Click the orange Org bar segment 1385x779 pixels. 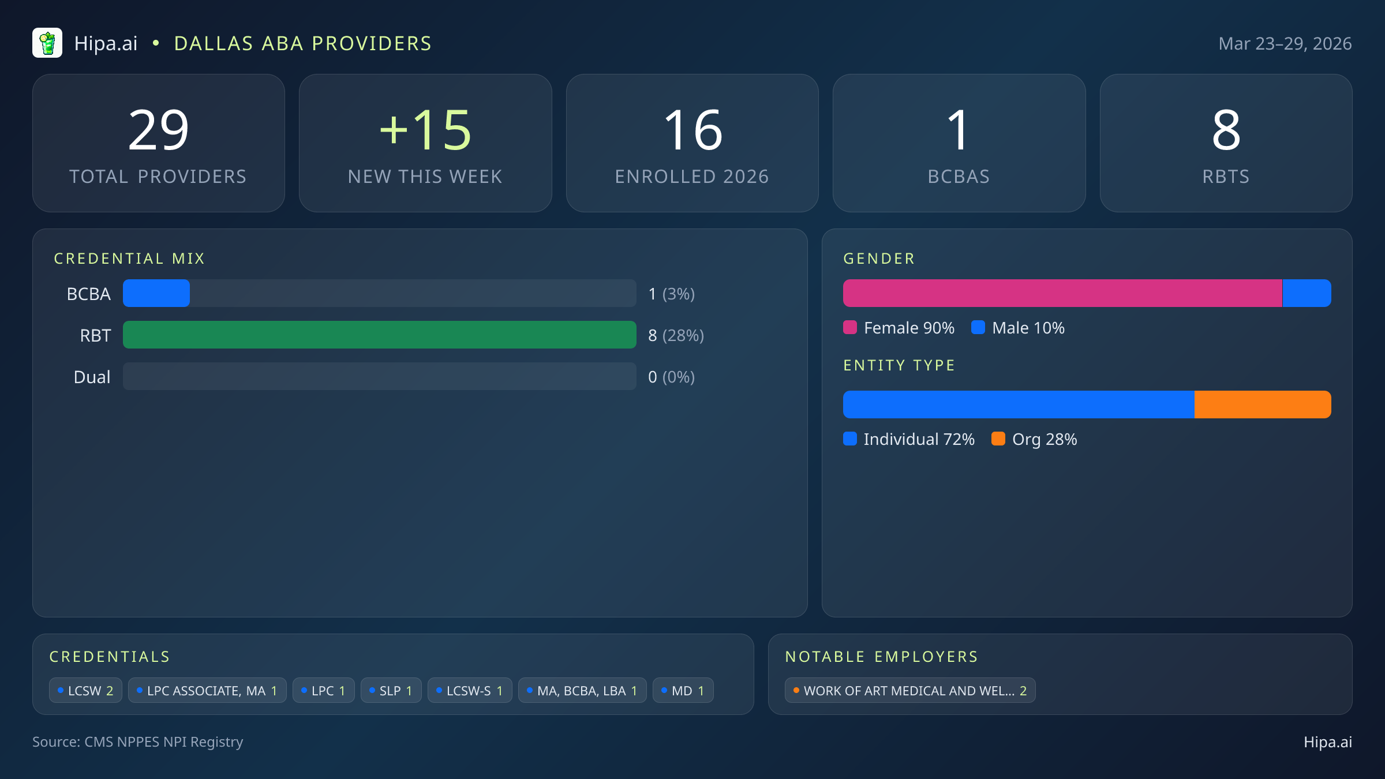pyautogui.click(x=1262, y=405)
